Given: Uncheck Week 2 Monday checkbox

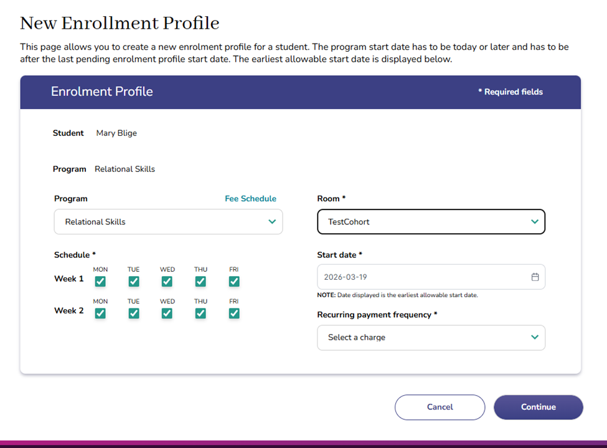Looking at the screenshot, I should 100,313.
